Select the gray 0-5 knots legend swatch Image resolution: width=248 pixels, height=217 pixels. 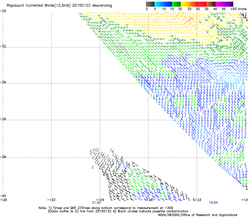point(150,4)
